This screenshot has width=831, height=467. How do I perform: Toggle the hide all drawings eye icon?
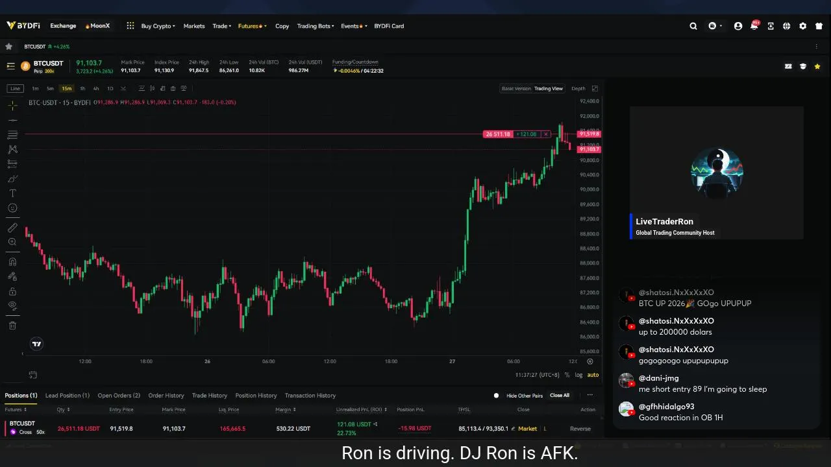12,306
